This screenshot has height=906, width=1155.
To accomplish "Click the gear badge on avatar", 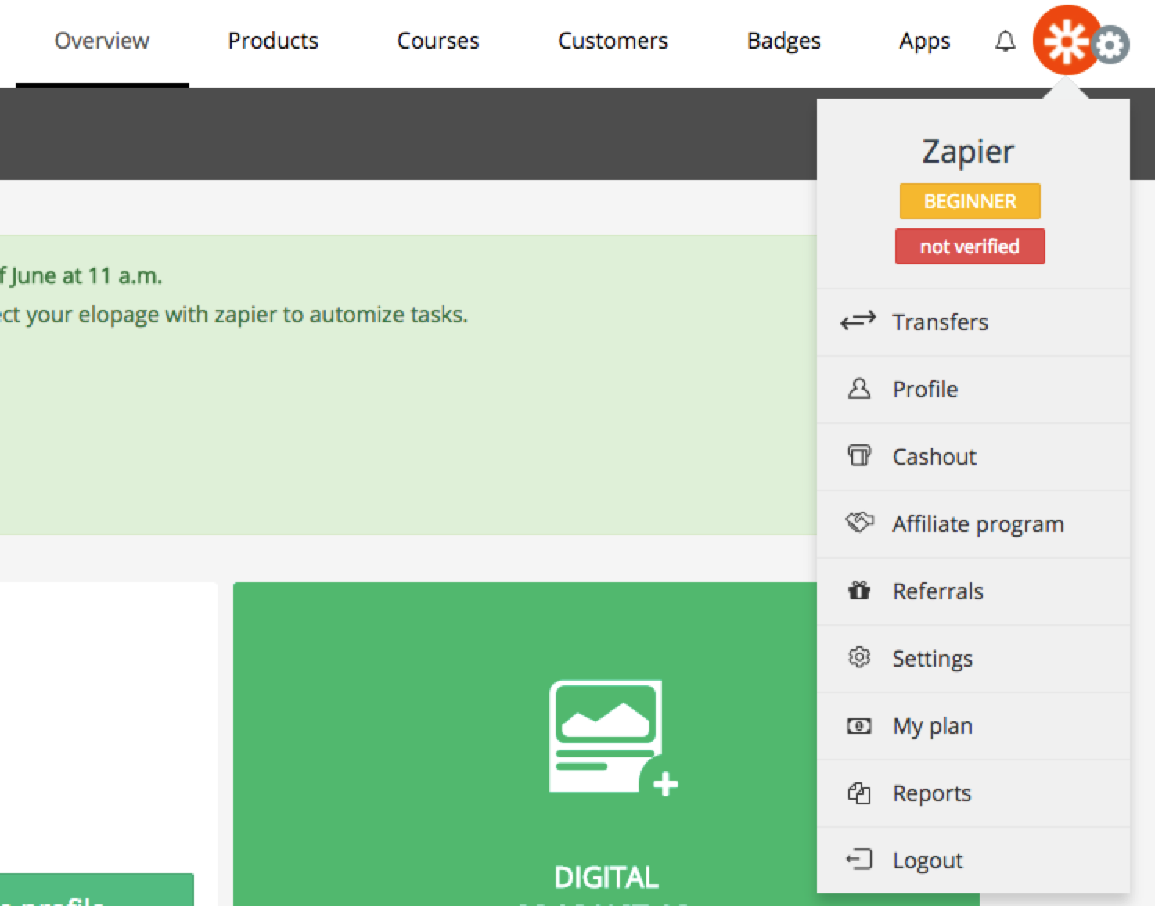I will [1110, 45].
